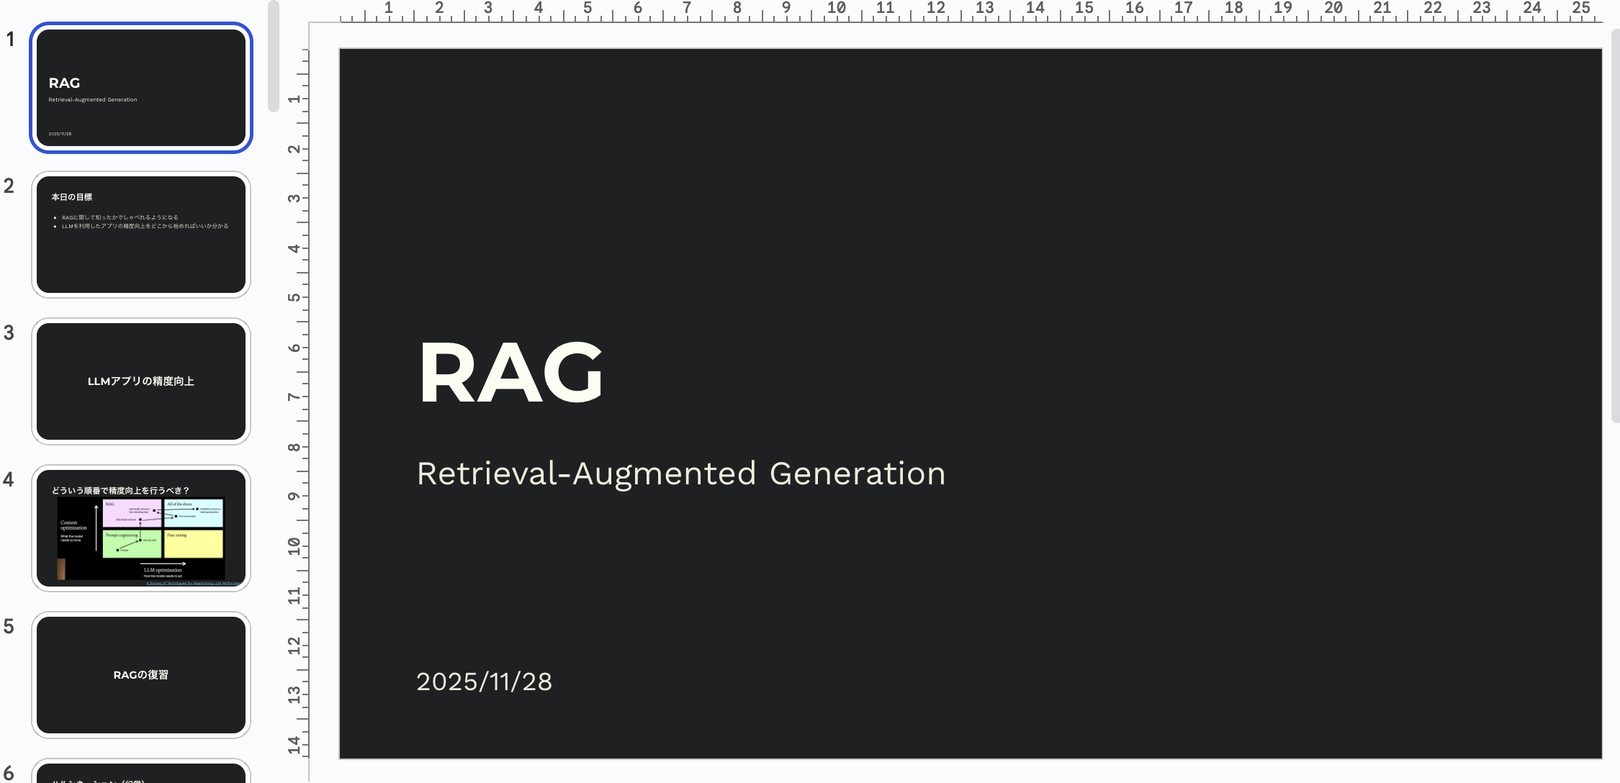Screen dimensions: 1620x783
Task: Click the 2025/11/28 date text
Action: point(484,682)
